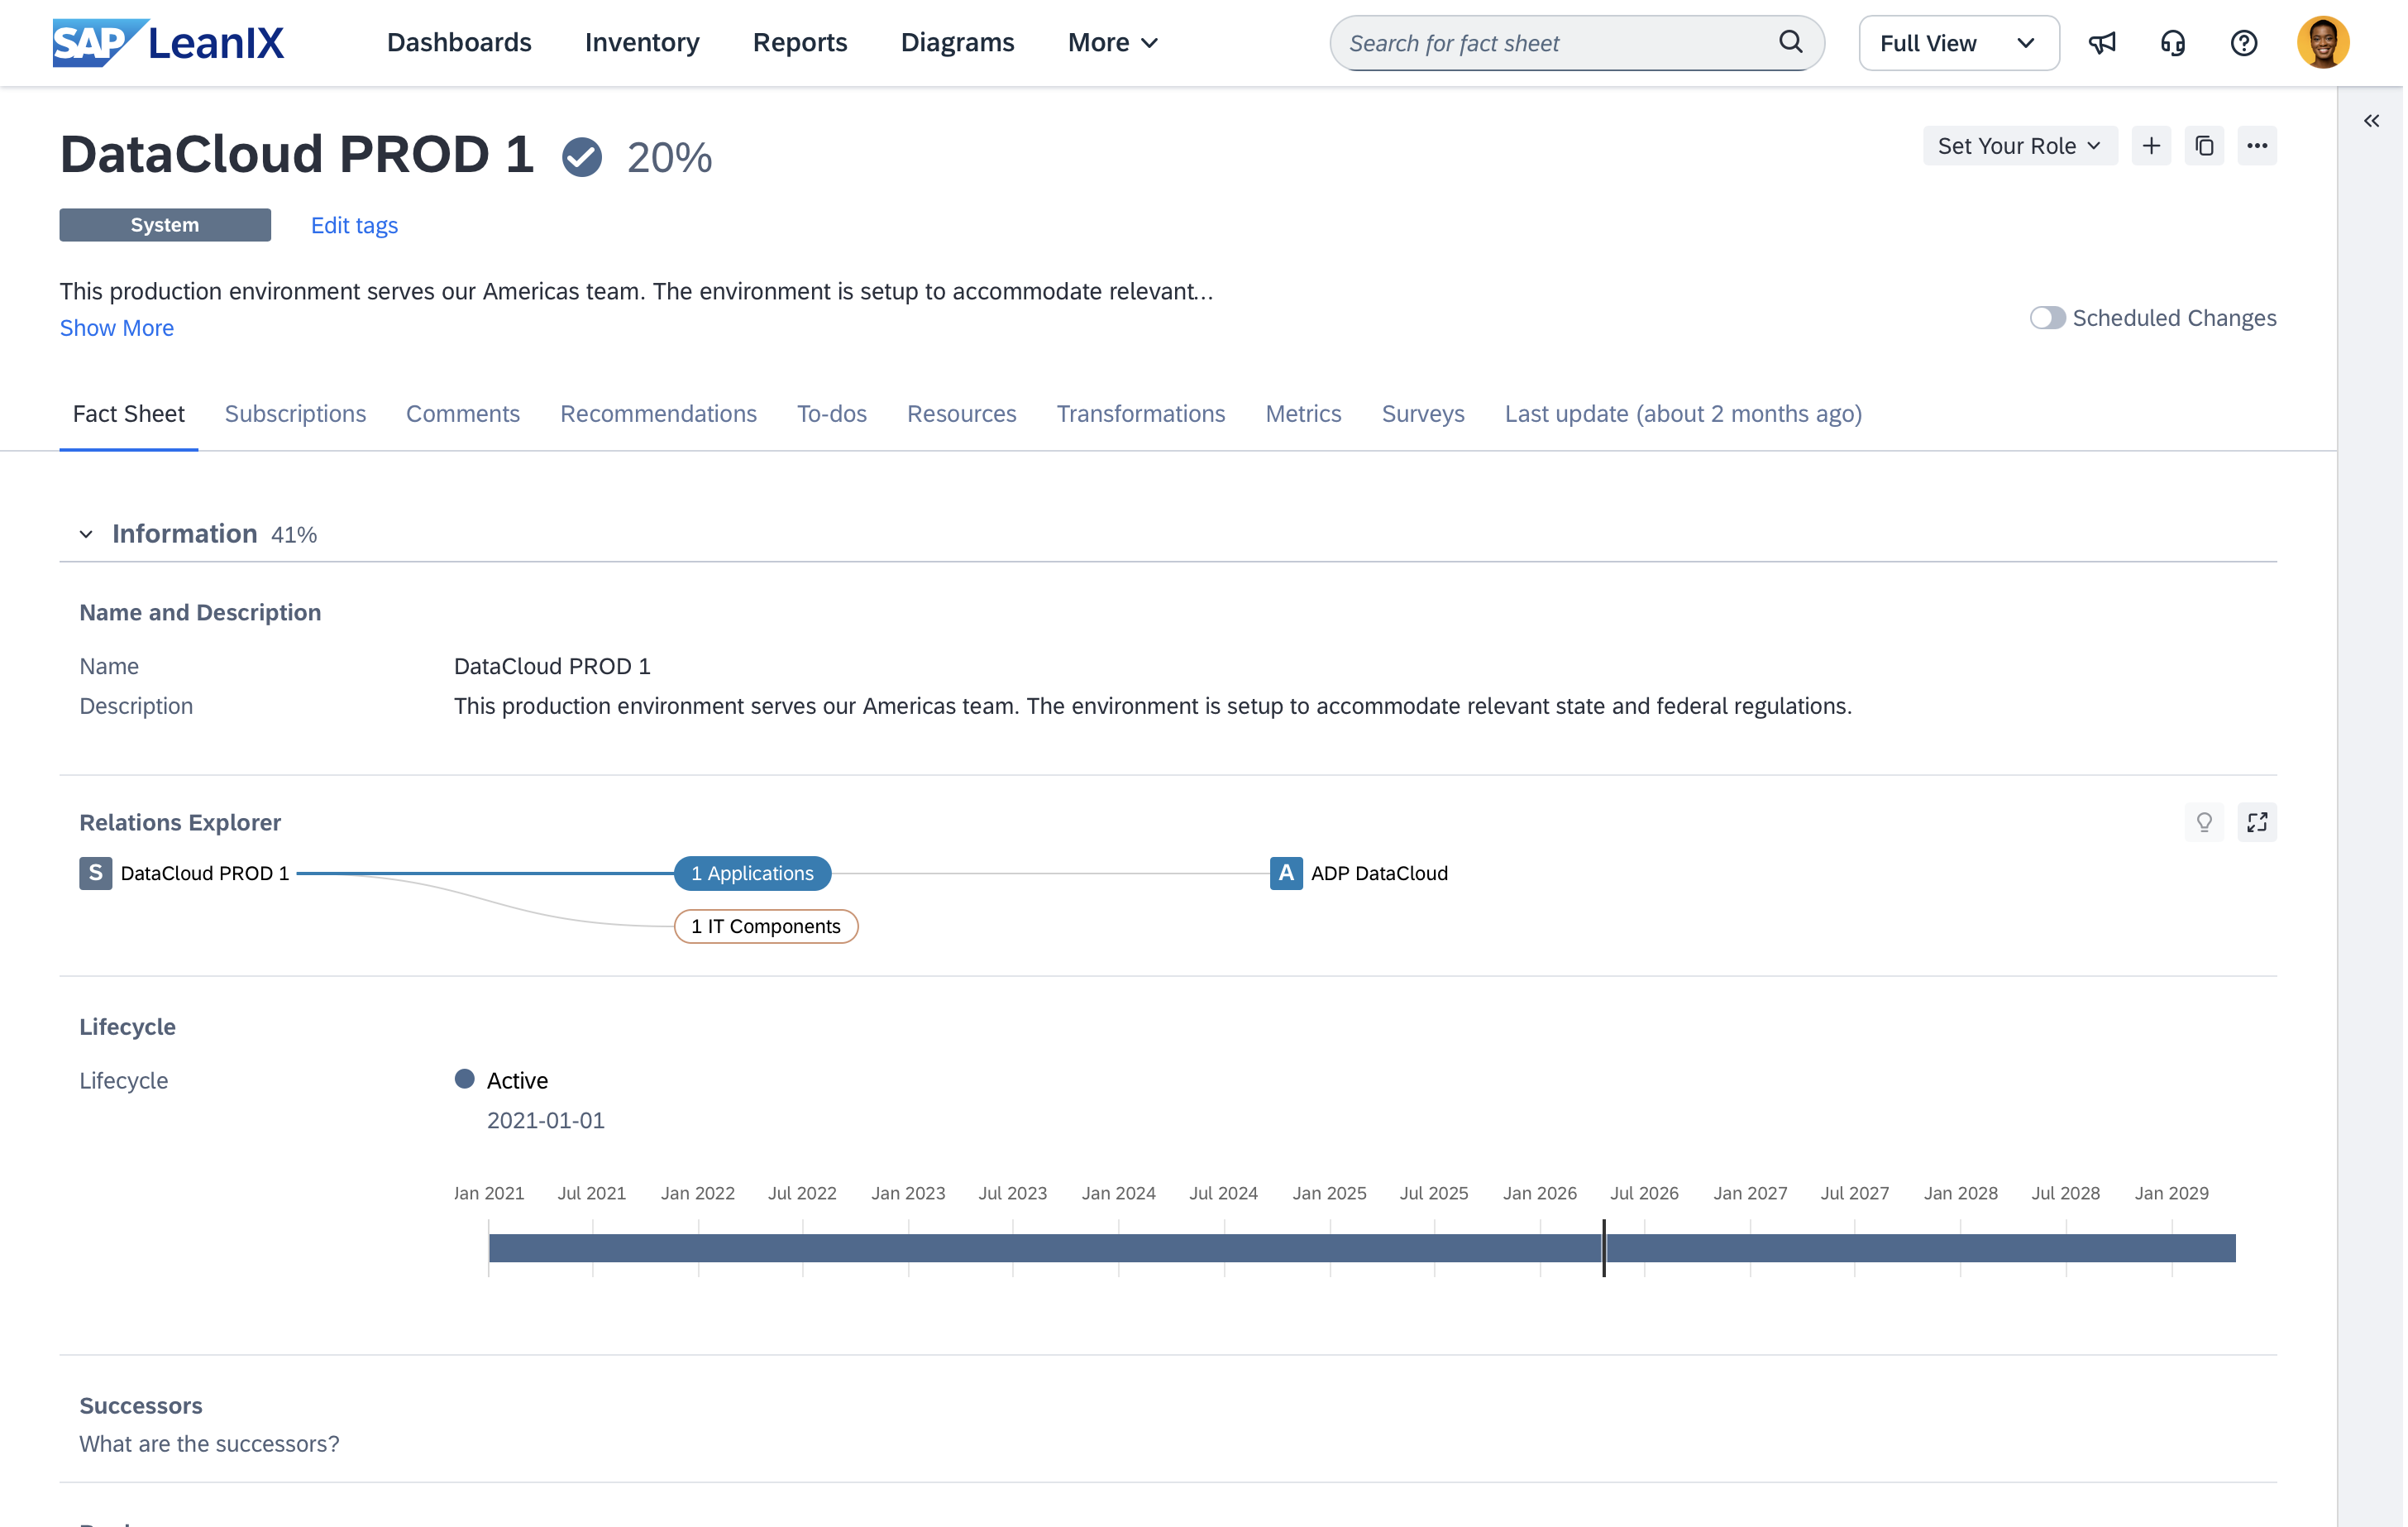Open the More navigation dropdown
The height and width of the screenshot is (1527, 2408).
pos(1113,43)
